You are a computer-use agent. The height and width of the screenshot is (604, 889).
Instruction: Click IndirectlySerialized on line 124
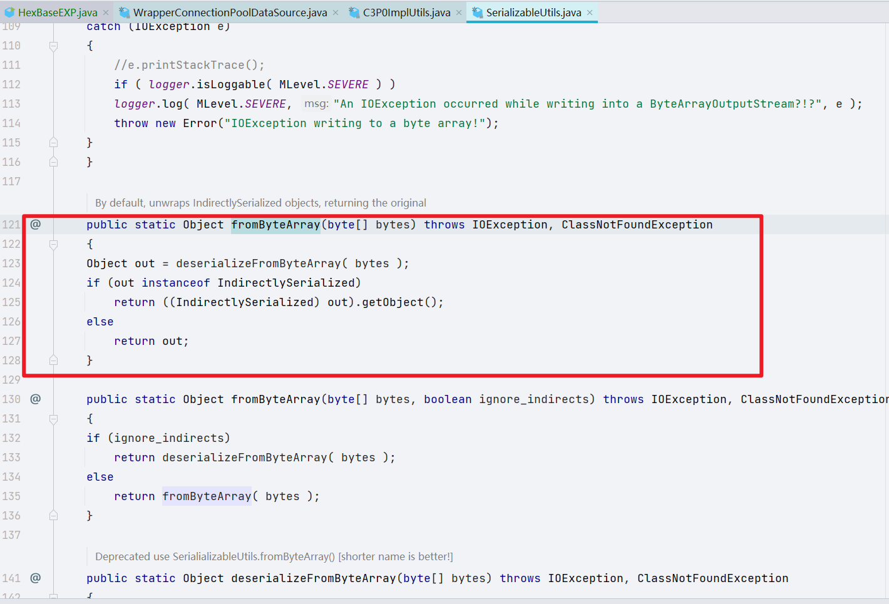point(286,283)
